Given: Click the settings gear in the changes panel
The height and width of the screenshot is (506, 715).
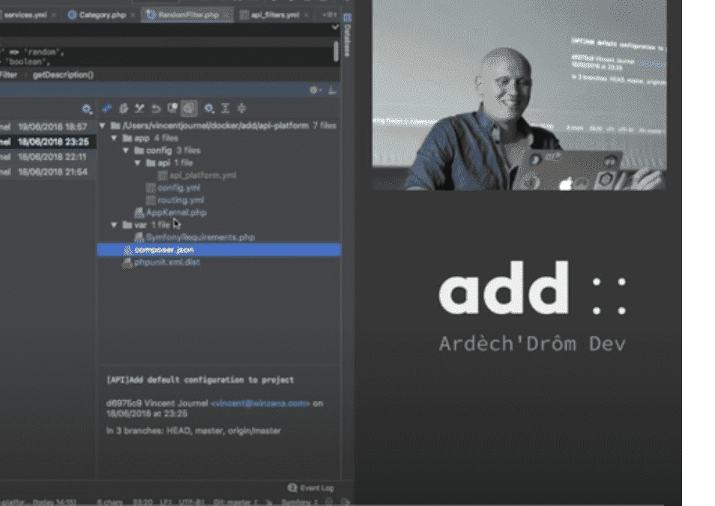Looking at the screenshot, I should pos(314,89).
